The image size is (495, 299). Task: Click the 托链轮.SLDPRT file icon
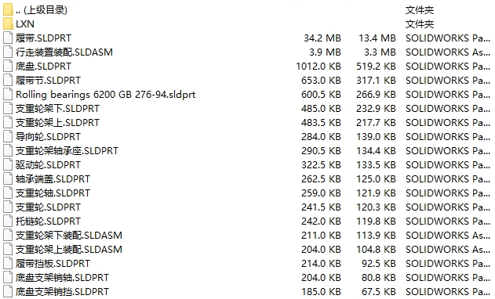[x=8, y=222]
